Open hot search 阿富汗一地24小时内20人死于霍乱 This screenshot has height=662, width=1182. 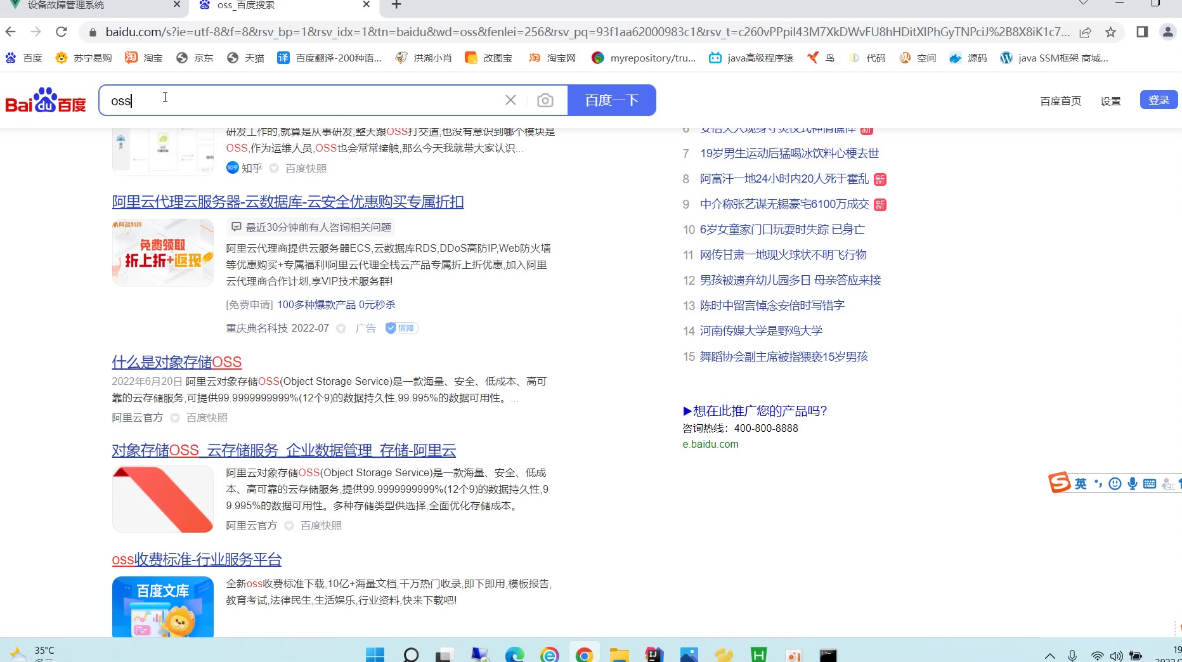tap(784, 179)
